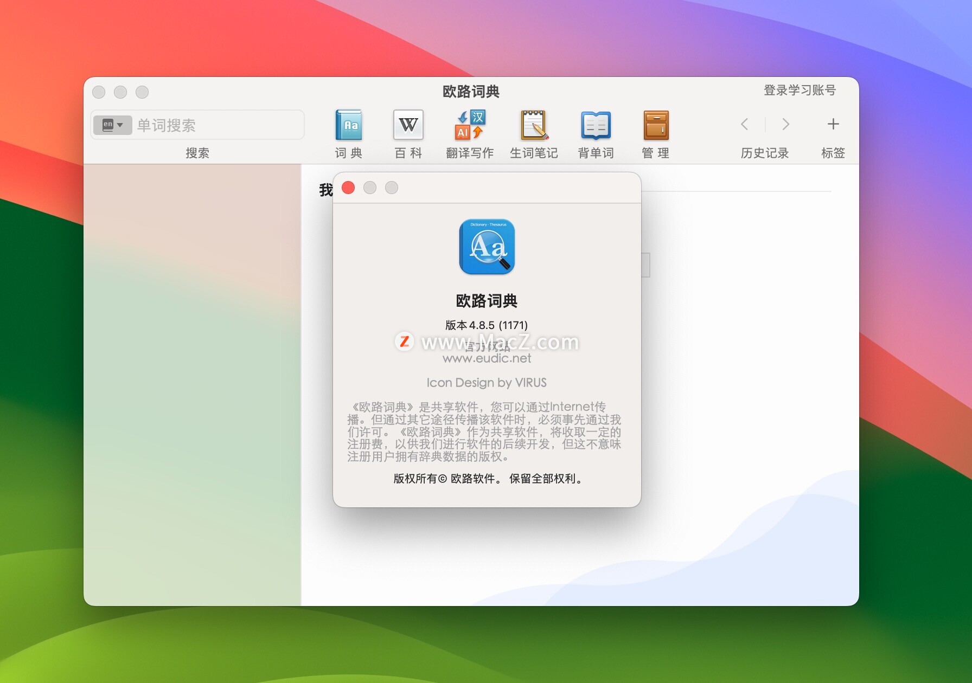The width and height of the screenshot is (972, 683).
Task: Click 登录学习账号 login link
Action: (x=800, y=90)
